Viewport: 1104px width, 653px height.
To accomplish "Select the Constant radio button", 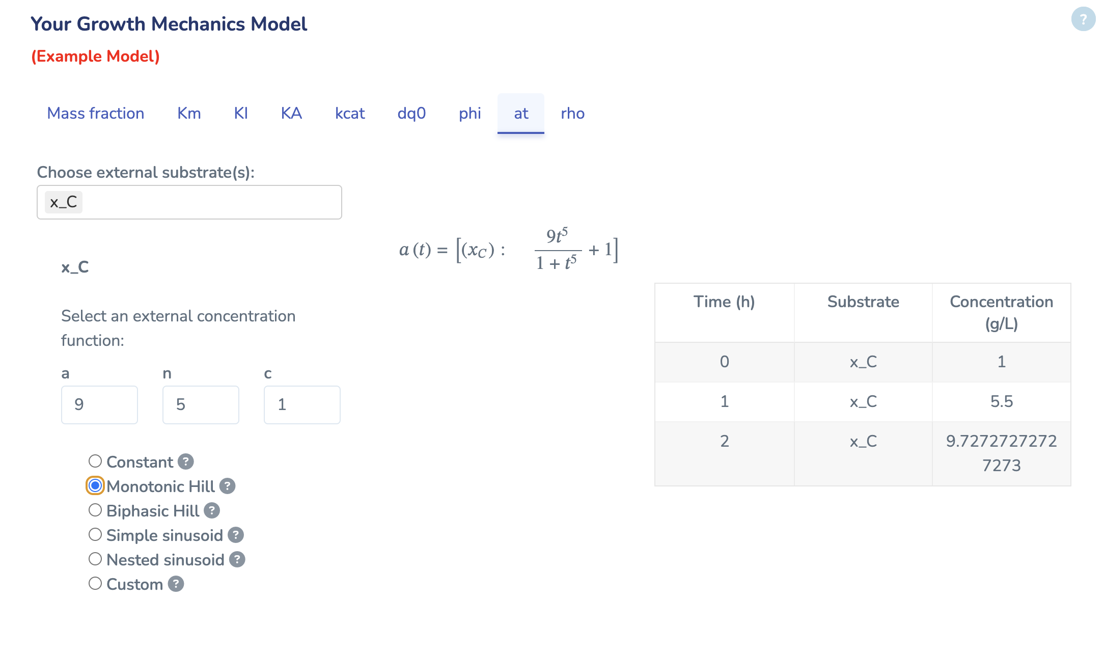I will tap(95, 460).
